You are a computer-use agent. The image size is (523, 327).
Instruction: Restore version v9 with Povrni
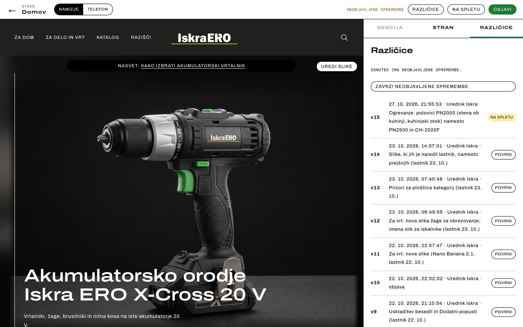[x=503, y=312]
